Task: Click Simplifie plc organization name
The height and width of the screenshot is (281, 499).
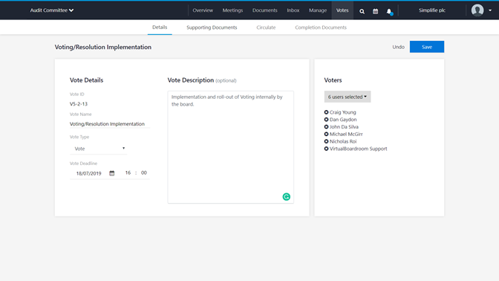Action: pyautogui.click(x=432, y=10)
